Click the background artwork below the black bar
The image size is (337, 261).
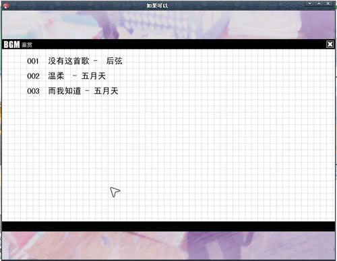click(168, 245)
